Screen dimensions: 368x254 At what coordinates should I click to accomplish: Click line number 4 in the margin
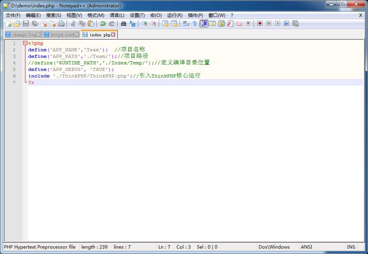coord(14,63)
